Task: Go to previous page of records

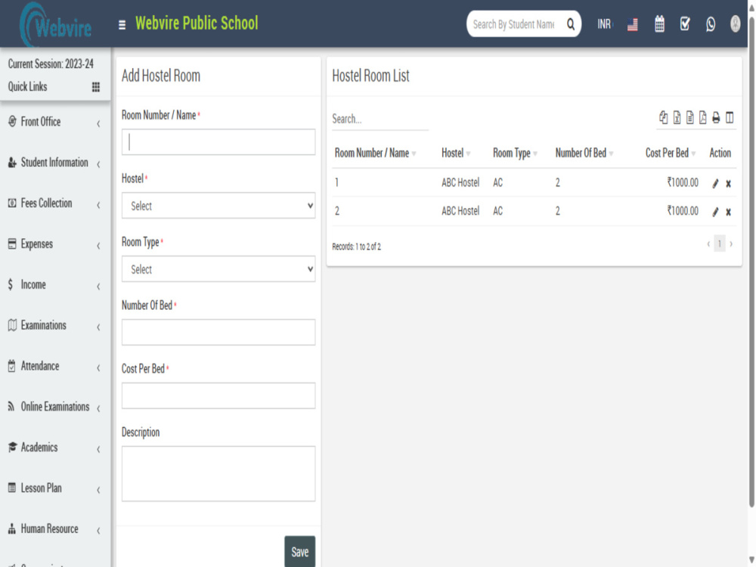Action: [x=708, y=244]
